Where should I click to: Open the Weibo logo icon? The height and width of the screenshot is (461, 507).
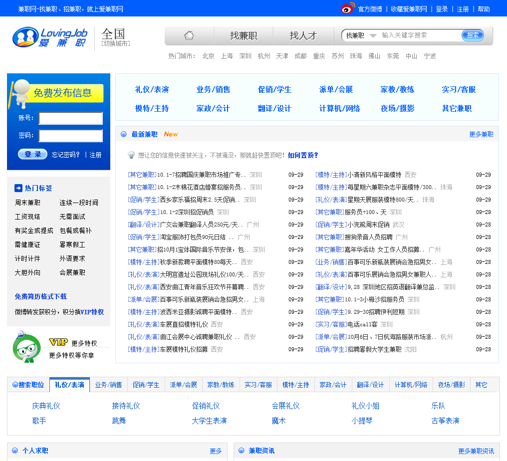coord(348,8)
